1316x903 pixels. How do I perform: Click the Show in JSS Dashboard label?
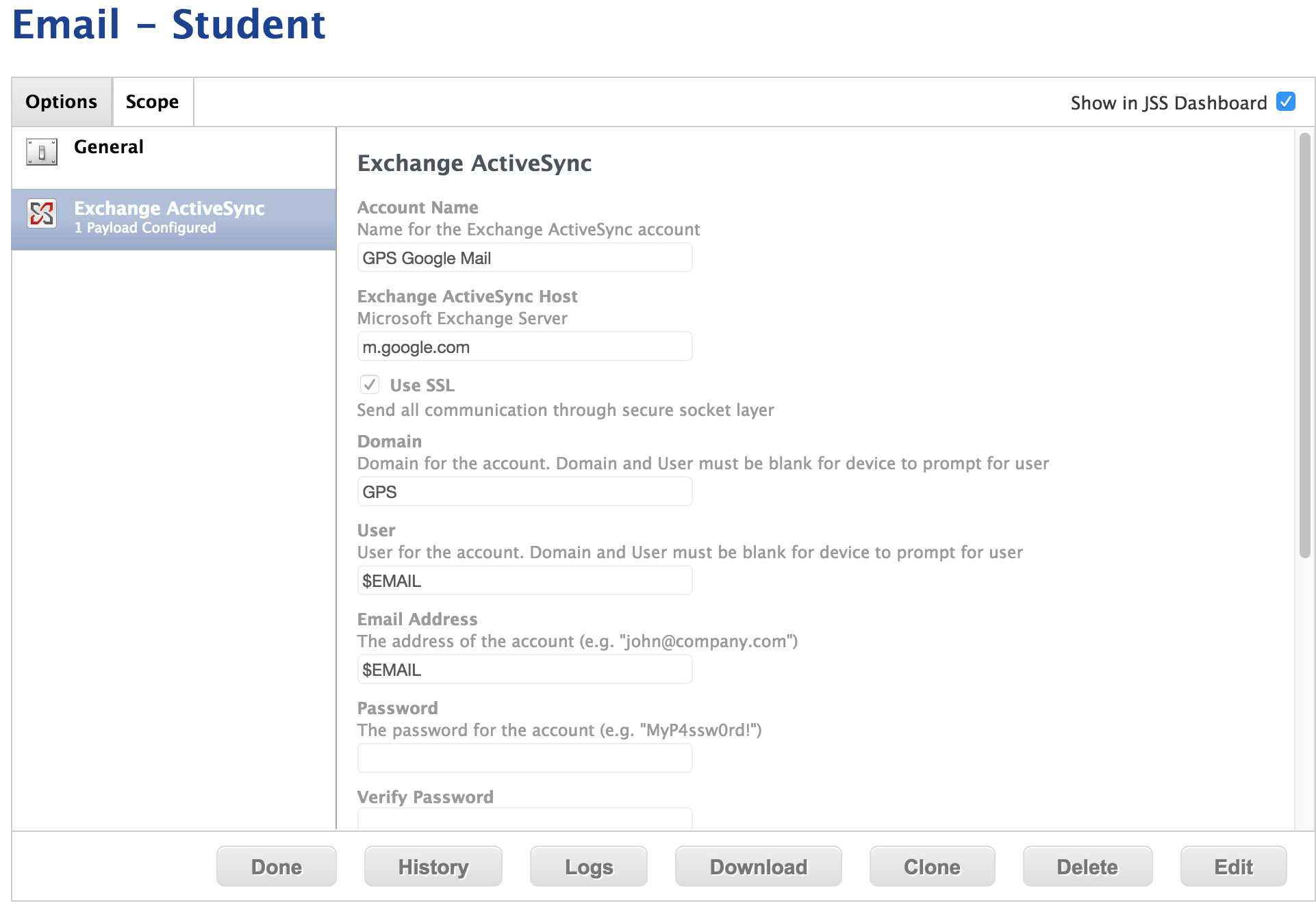tap(1169, 103)
